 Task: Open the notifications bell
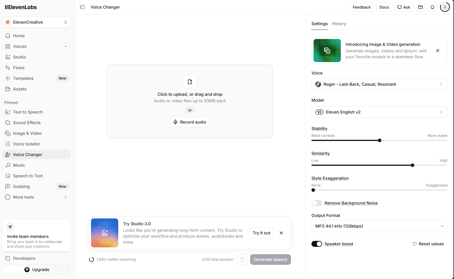[x=432, y=7]
